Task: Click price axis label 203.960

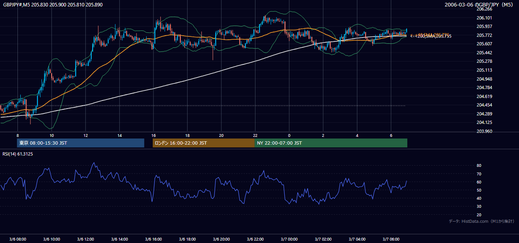Action: click(x=484, y=131)
